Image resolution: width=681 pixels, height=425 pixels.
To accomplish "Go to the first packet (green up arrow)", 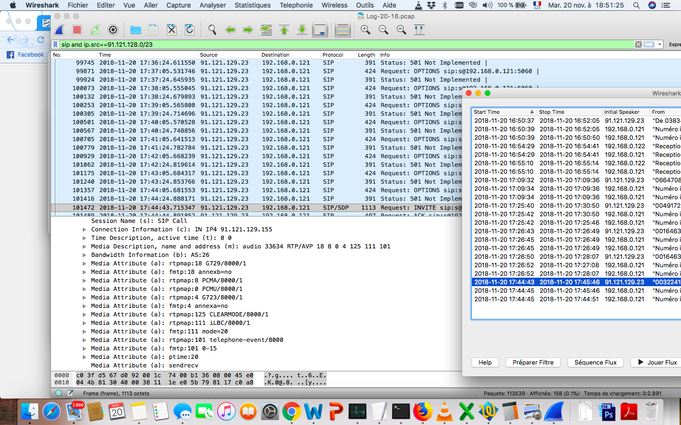I will pyautogui.click(x=284, y=30).
